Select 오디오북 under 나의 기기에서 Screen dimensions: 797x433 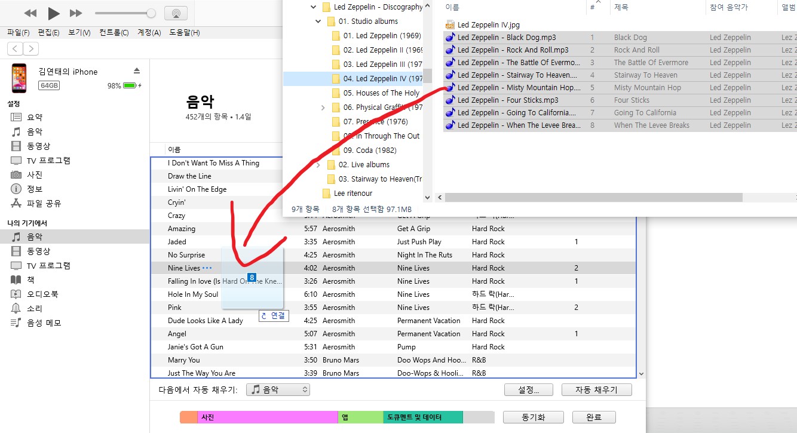click(x=42, y=294)
